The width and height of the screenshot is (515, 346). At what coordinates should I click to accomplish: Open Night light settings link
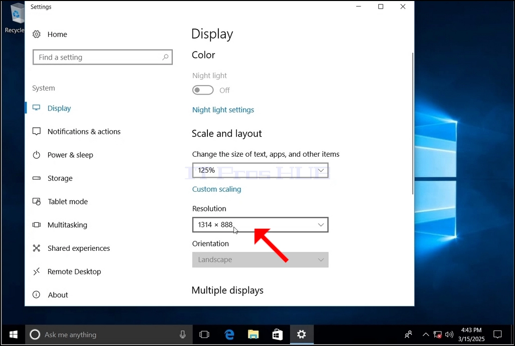coord(223,110)
